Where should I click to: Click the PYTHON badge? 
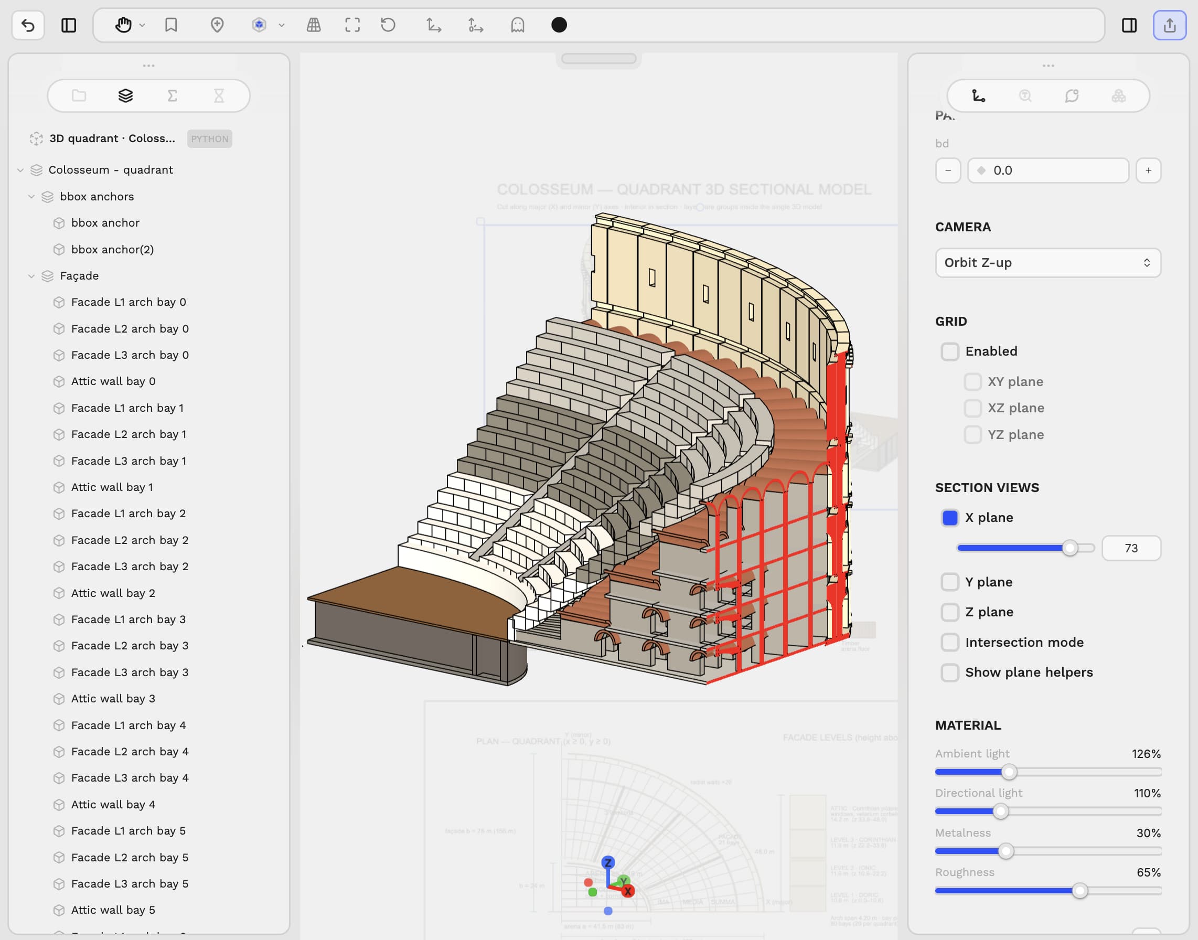coord(210,138)
